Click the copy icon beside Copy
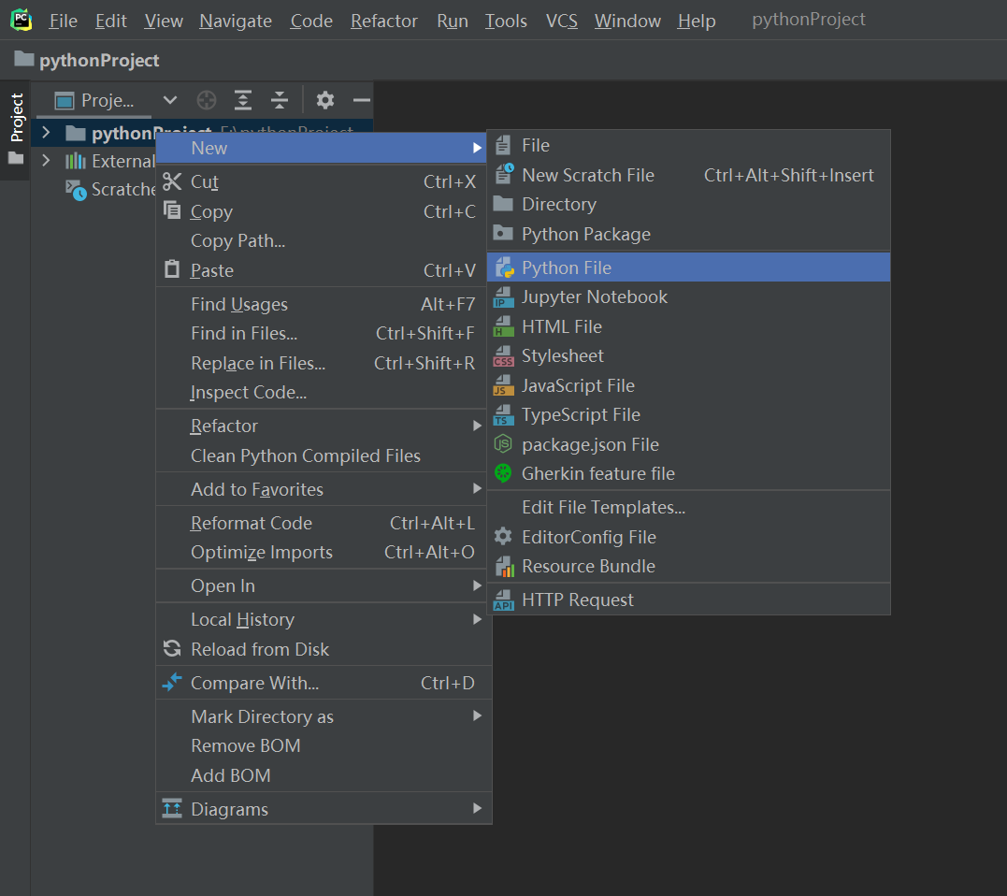The image size is (1007, 896). [x=172, y=210]
